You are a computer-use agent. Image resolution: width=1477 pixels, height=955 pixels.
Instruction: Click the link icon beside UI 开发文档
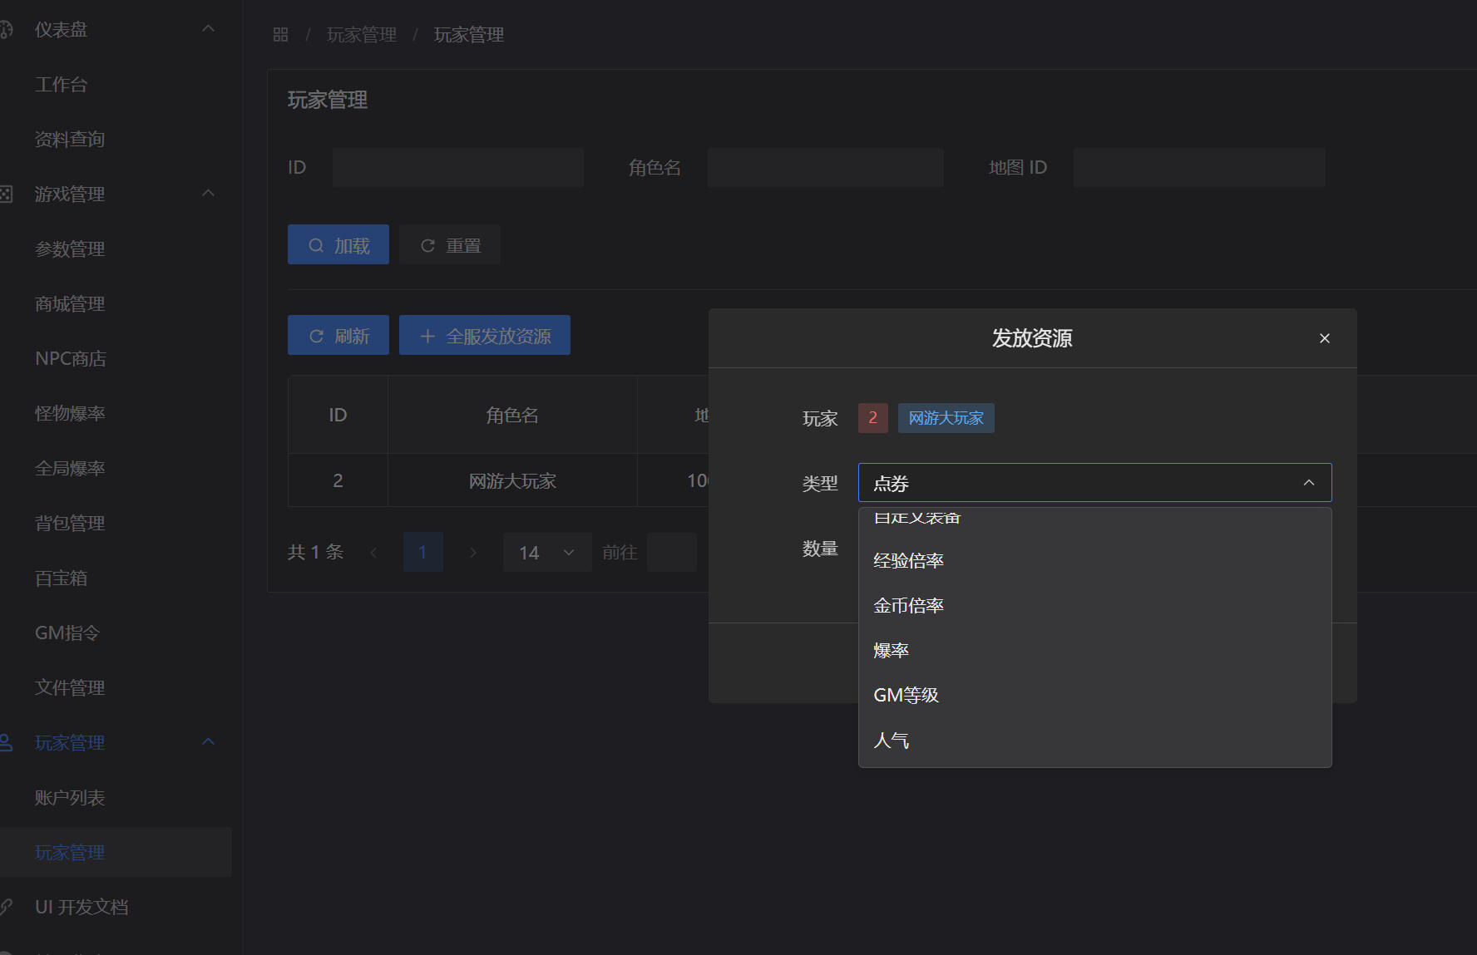click(7, 906)
